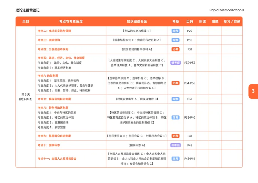Click 【村民委员会 B；村民会议 C…】 cell
This screenshot has width=258, height=183.
pos(137,136)
